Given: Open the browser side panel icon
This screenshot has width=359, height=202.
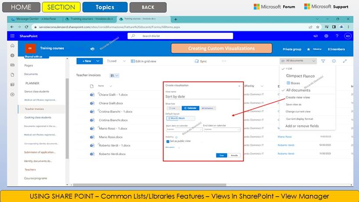Looking at the screenshot, I should (334, 27).
